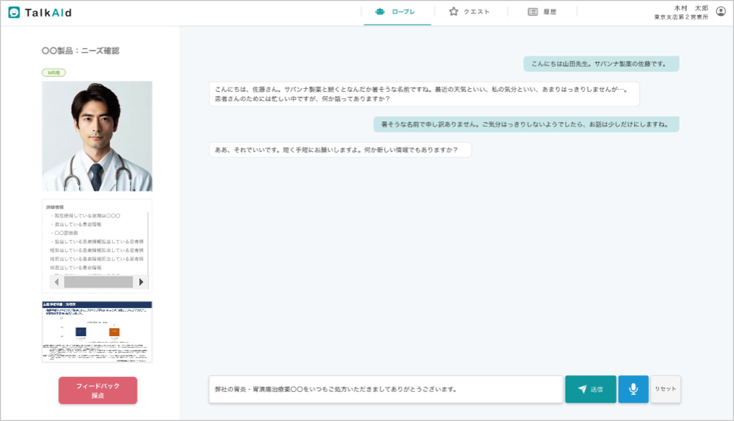734x421 pixels.
Task: Open the user profile account icon
Action: (720, 11)
